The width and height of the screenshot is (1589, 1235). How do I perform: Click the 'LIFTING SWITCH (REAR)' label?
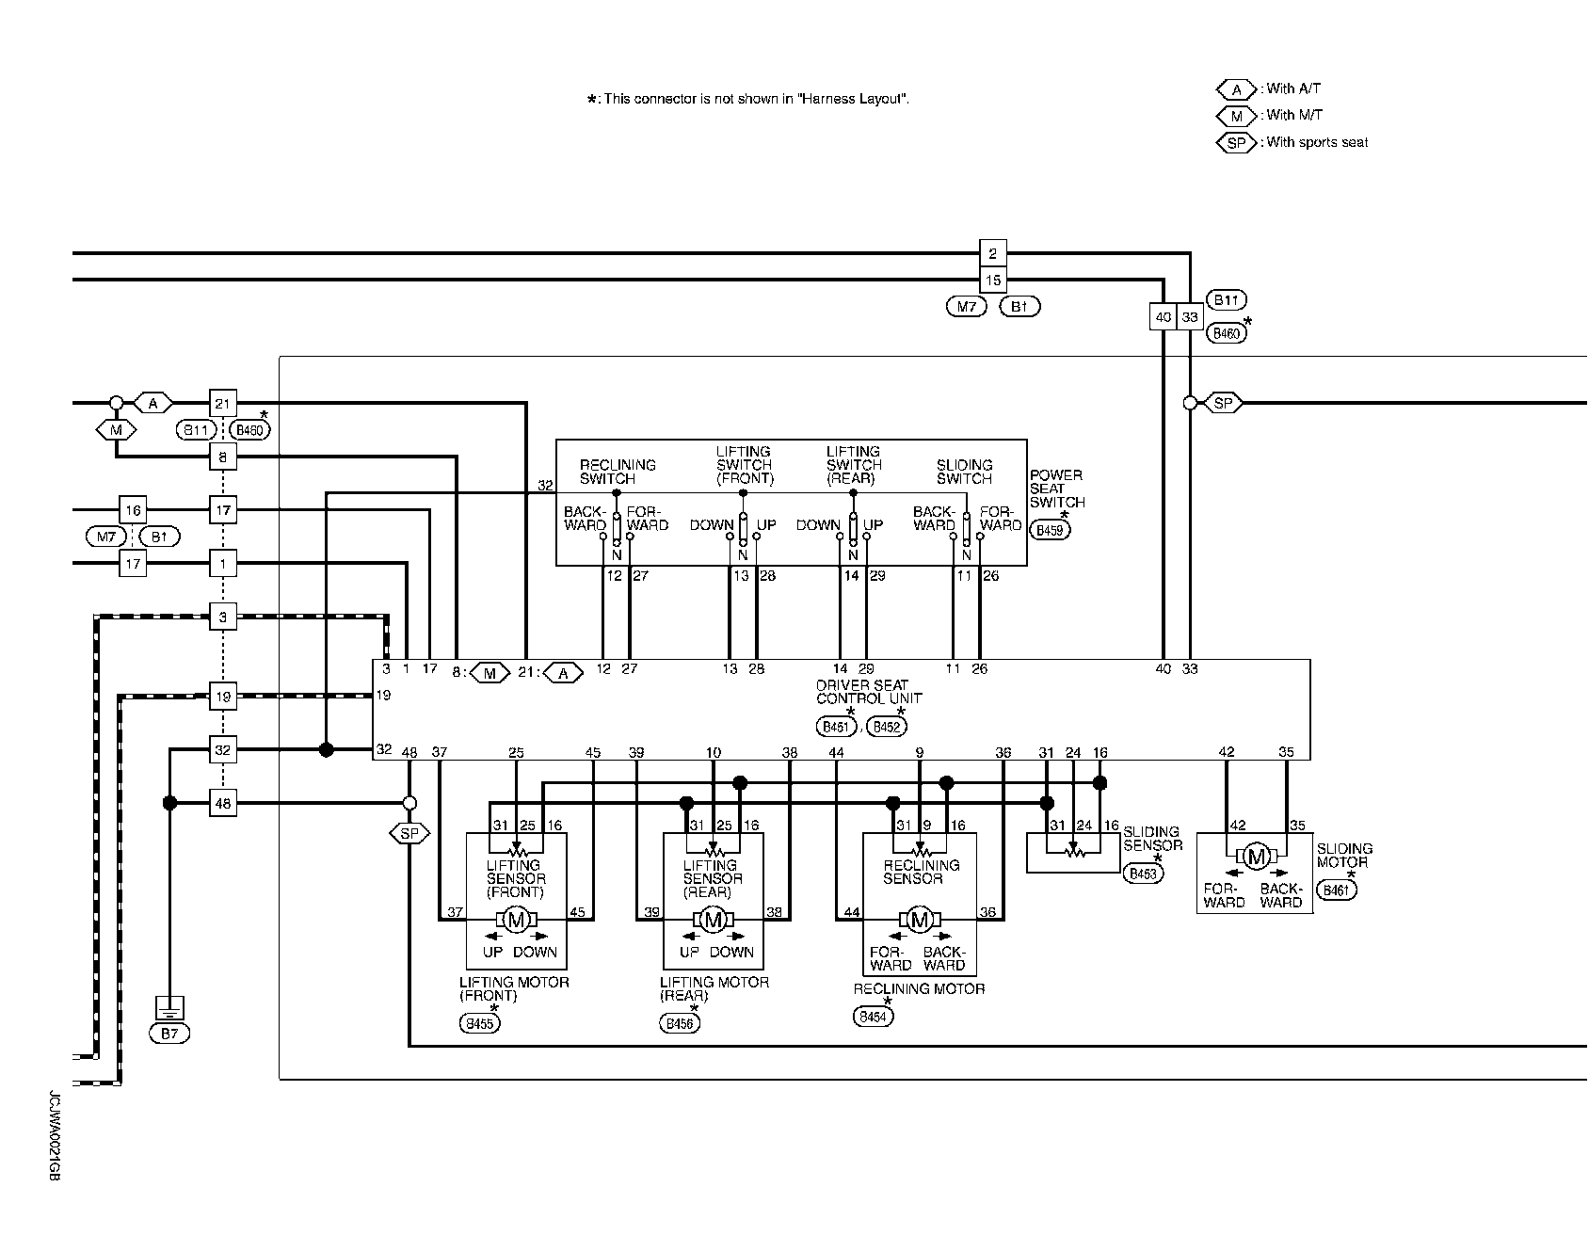coord(854,465)
